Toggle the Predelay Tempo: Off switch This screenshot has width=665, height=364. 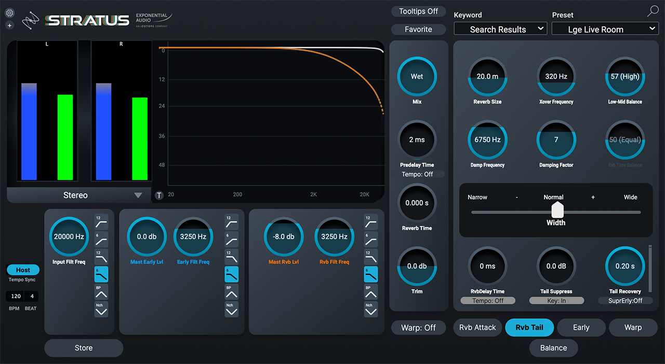[x=417, y=174]
